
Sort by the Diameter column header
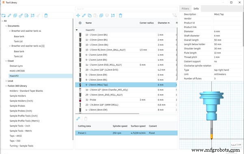(164, 23)
